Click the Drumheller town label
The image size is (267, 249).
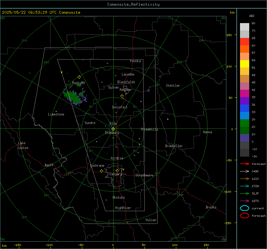click(174, 146)
